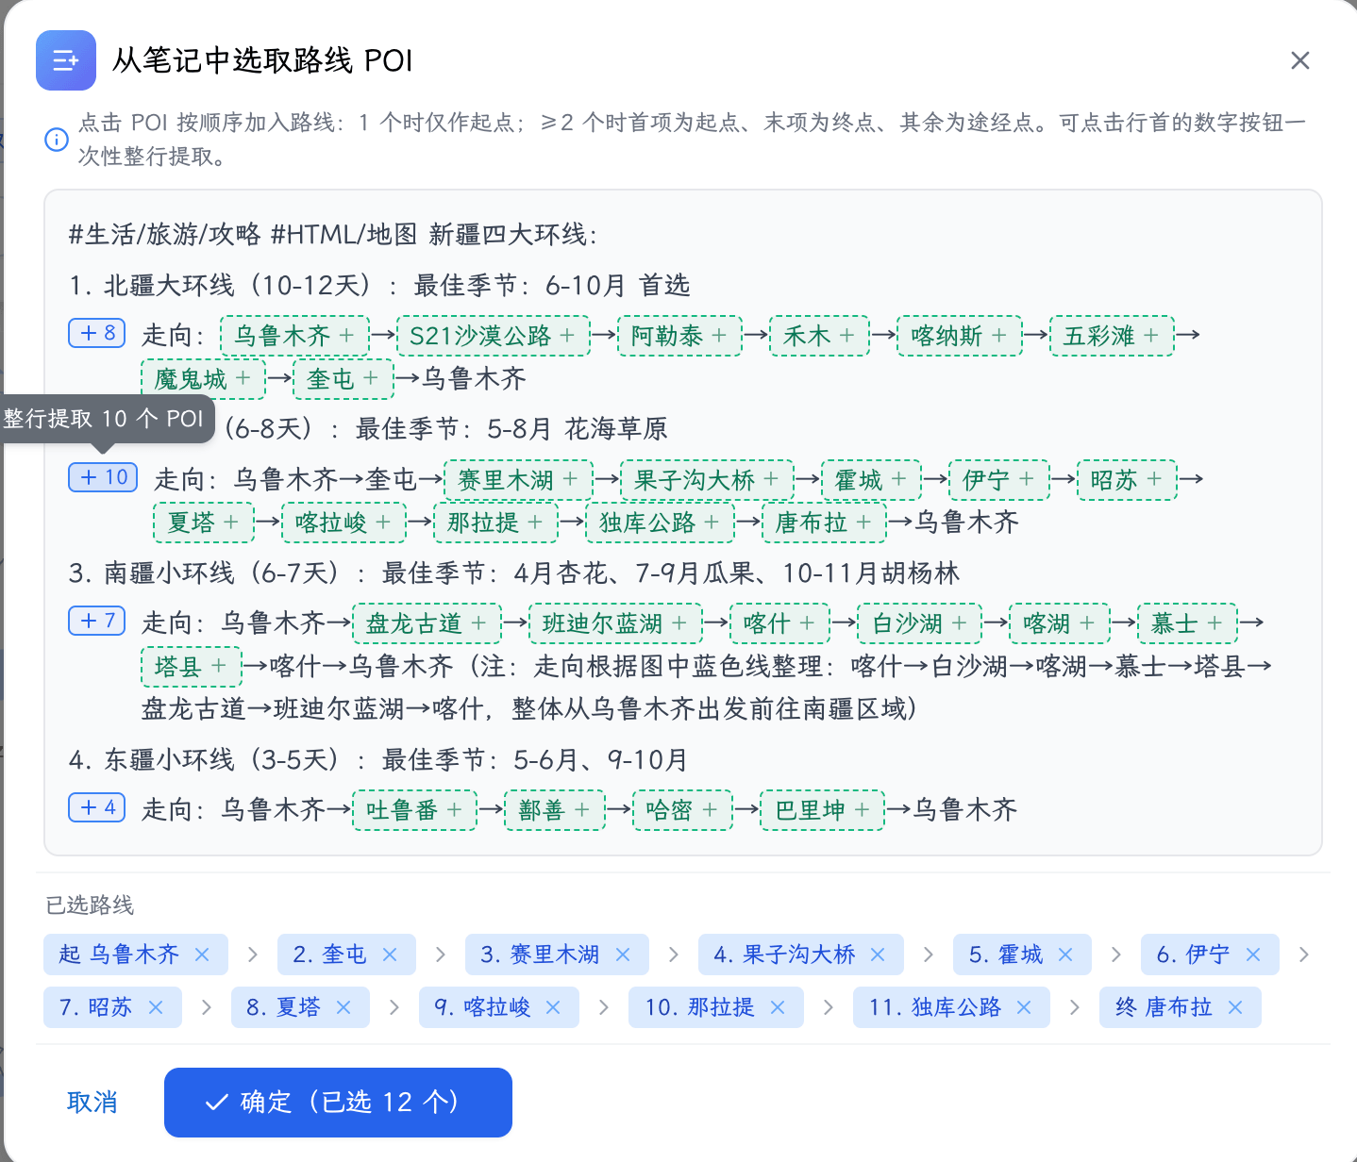Screen dimensions: 1357x1162
Task: Add 吐鲁番 POI to the route
Action: pyautogui.click(x=414, y=810)
